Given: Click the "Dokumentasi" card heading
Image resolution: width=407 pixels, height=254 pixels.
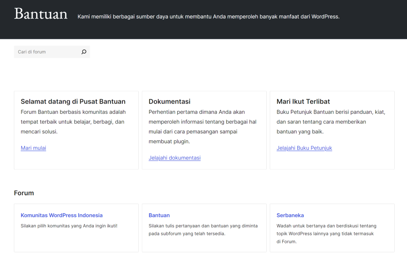Looking at the screenshot, I should click(169, 102).
